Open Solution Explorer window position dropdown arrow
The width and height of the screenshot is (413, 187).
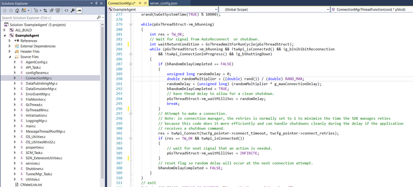pos(91,3)
